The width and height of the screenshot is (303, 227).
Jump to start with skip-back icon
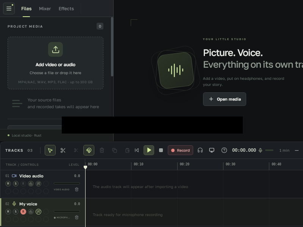tap(137, 150)
